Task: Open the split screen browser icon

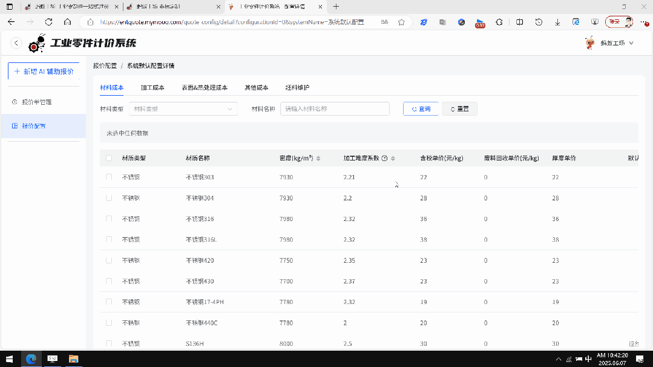Action: click(x=519, y=22)
